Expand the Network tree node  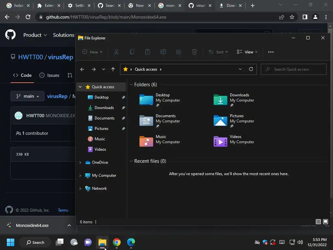click(80, 188)
